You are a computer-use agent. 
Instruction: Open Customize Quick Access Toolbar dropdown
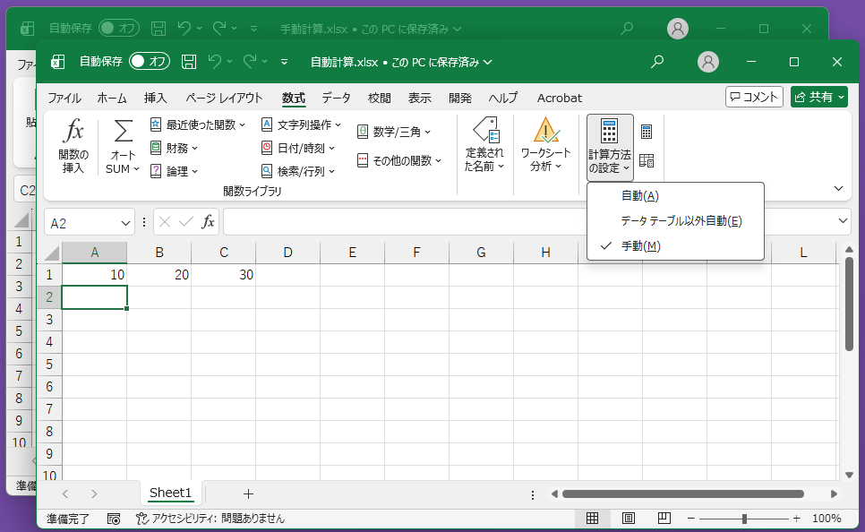(x=284, y=62)
